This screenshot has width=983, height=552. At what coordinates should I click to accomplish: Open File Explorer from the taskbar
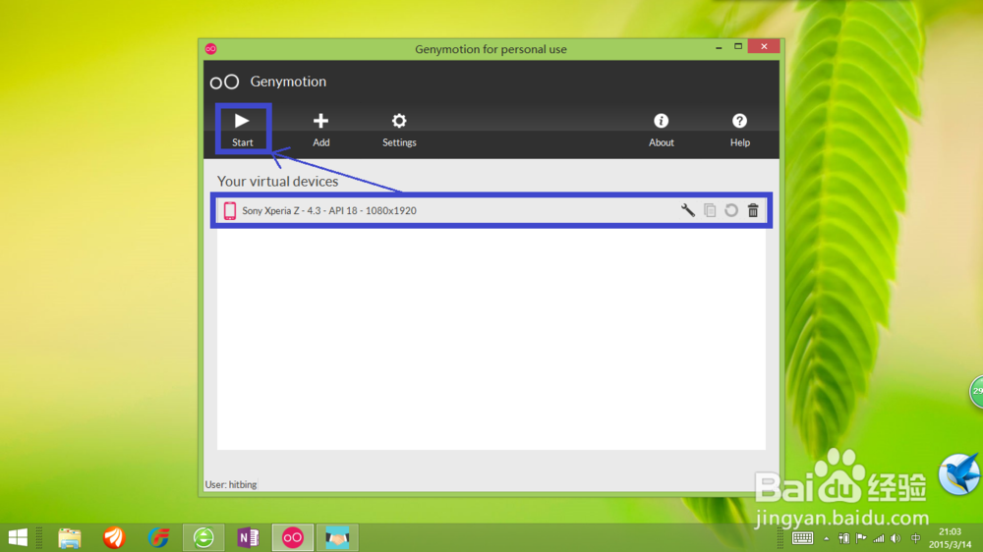[x=70, y=537]
